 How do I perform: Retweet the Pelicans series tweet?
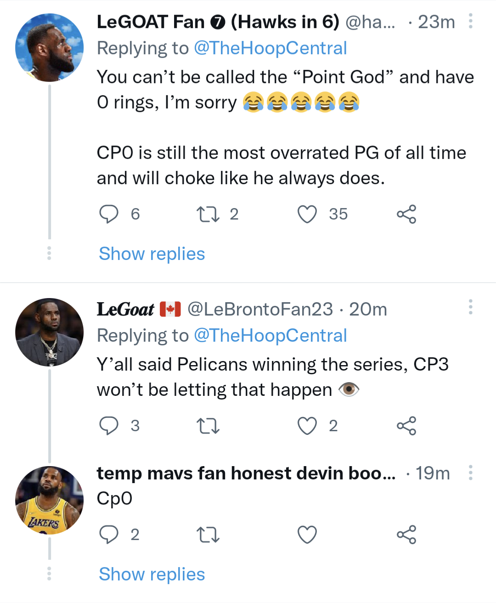click(208, 426)
